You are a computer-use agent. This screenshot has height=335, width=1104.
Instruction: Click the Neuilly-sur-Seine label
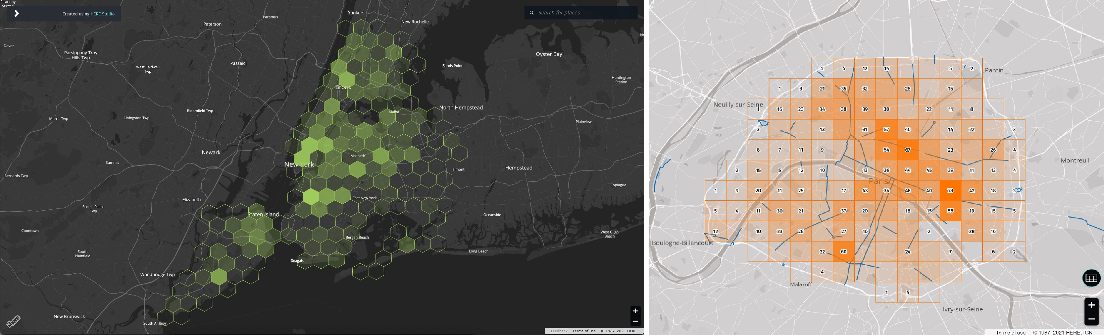[738, 105]
